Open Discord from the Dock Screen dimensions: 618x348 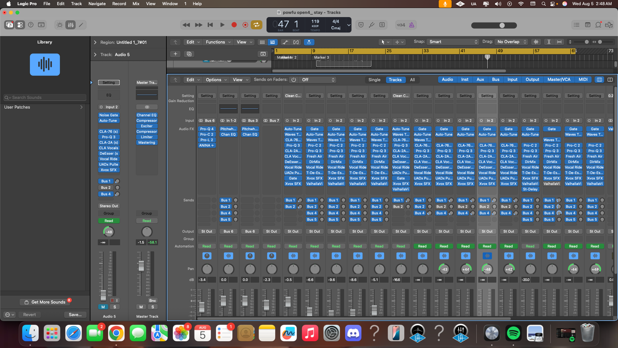[353, 333]
